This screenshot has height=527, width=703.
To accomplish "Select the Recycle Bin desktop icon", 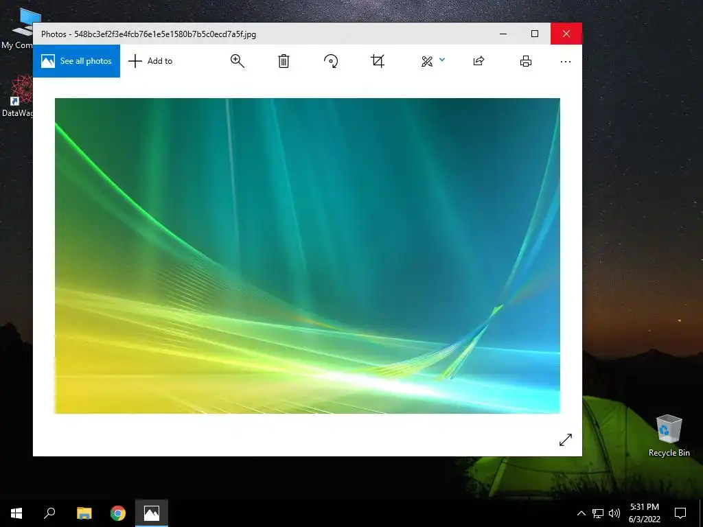I will (669, 435).
